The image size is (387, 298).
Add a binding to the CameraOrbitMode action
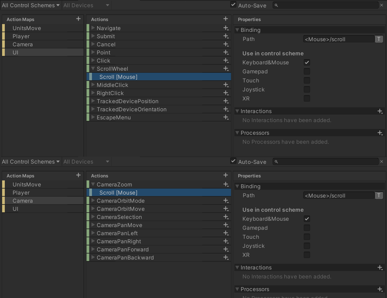click(x=226, y=201)
